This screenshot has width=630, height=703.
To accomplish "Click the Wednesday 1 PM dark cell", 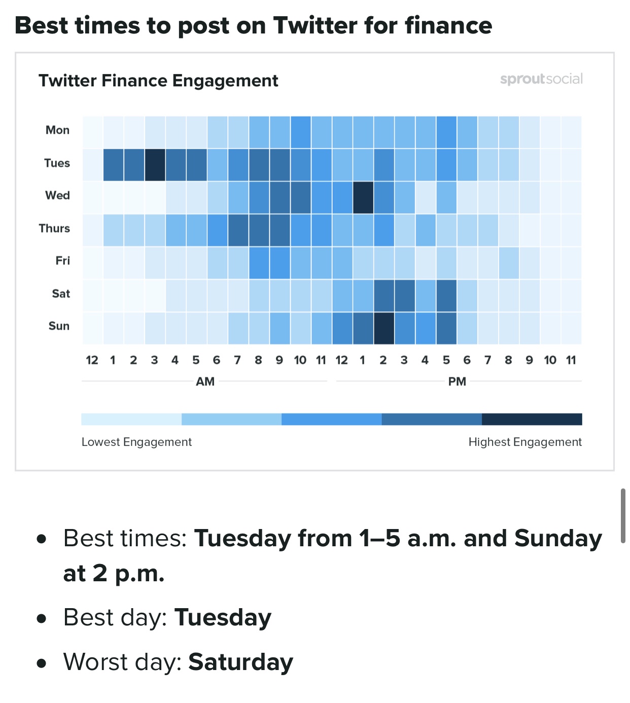I will tap(363, 197).
